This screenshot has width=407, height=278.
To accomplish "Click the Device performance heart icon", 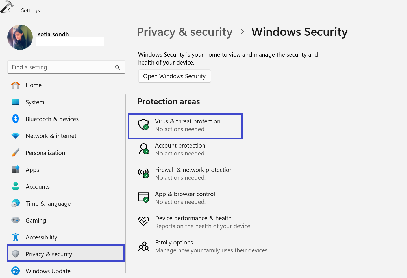I will click(x=143, y=221).
